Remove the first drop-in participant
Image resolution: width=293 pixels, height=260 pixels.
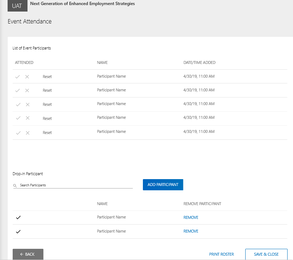click(x=191, y=217)
